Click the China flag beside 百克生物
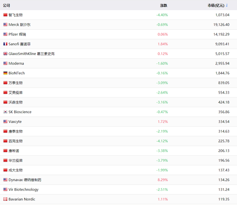Screen dimensions: 237x205 point(5,141)
